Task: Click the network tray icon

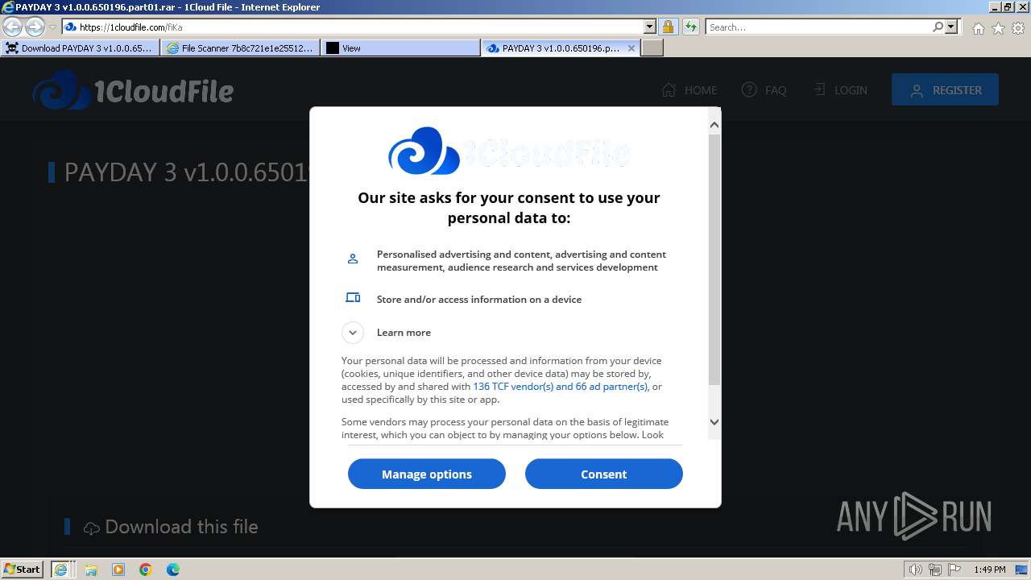Action: [936, 570]
